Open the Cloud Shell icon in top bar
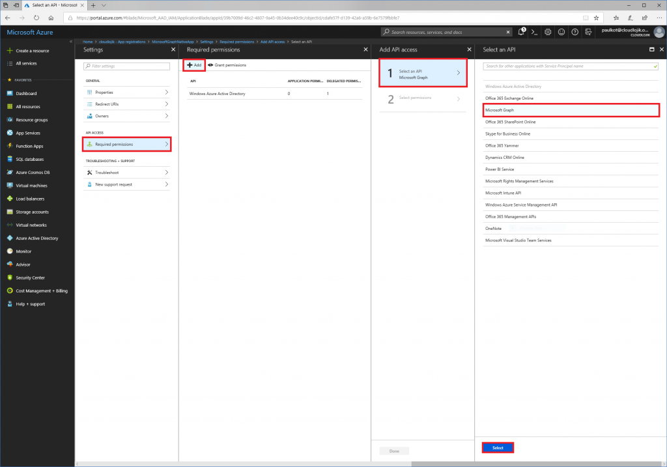This screenshot has height=467, width=667. (534, 32)
